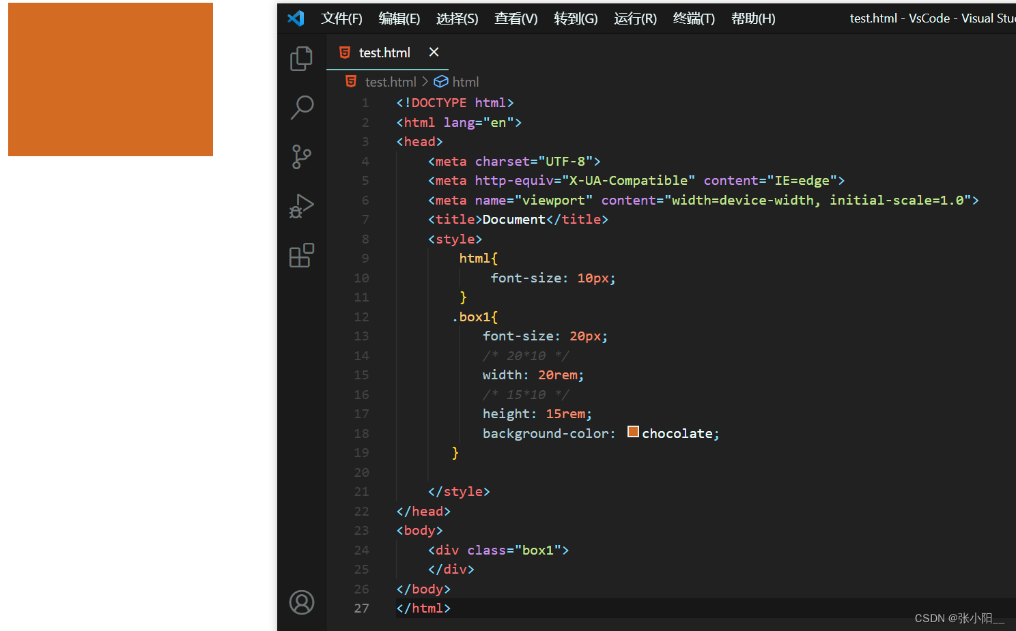Click the cube symbol icon beside html breadcrumb

pyautogui.click(x=441, y=81)
